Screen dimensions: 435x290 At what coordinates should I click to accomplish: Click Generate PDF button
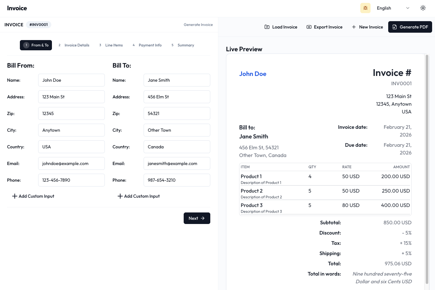tap(410, 27)
